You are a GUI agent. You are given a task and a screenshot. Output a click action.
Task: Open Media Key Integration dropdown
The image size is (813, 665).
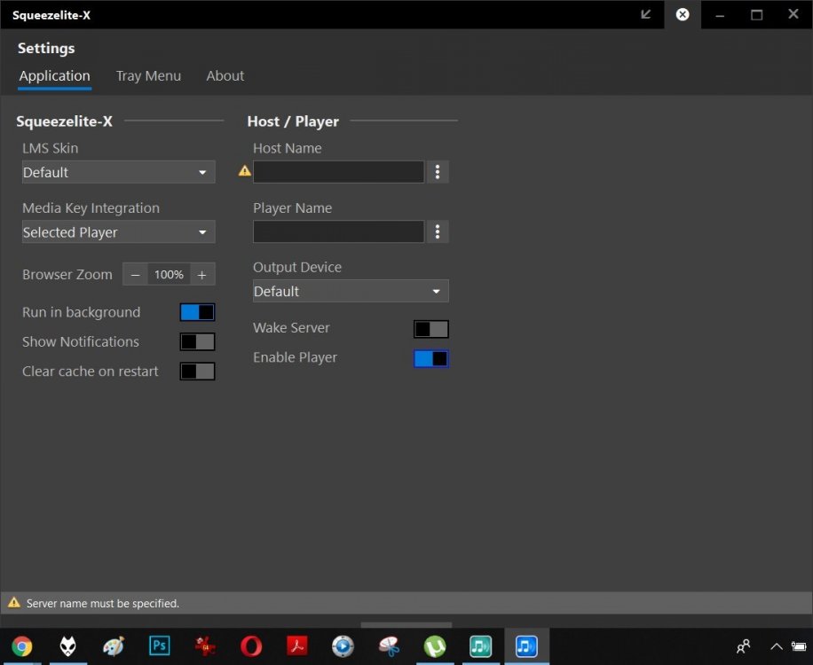(118, 232)
